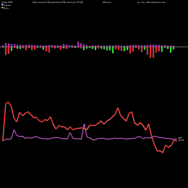Click the 'Daily PVM' title text
This screenshot has height=188, width=188.
click(7, 2)
